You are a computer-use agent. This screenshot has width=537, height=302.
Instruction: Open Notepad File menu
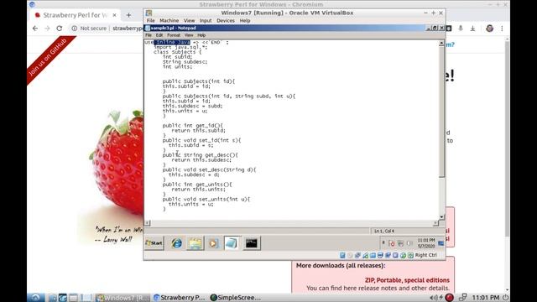point(149,35)
